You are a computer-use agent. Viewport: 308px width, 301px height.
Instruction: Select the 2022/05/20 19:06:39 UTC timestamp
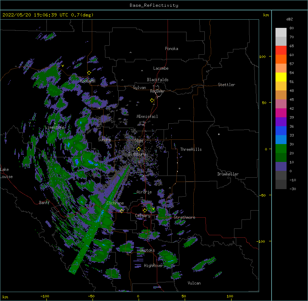[x=35, y=15]
